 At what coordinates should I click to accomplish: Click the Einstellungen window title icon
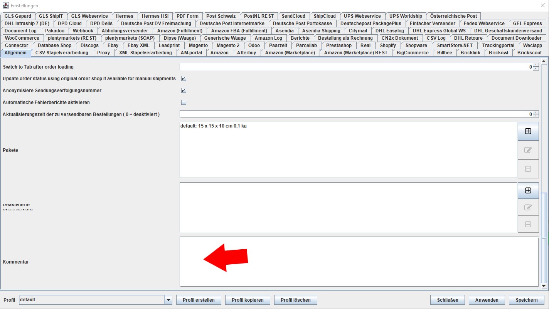click(x=5, y=5)
